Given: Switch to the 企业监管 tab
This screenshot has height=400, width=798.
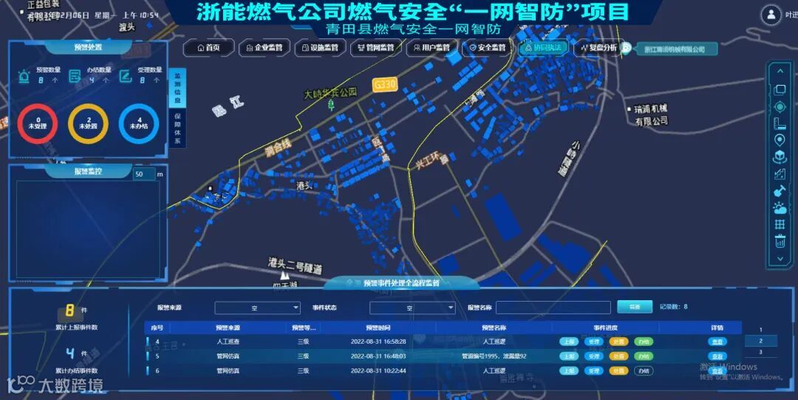Looking at the screenshot, I should point(264,48).
